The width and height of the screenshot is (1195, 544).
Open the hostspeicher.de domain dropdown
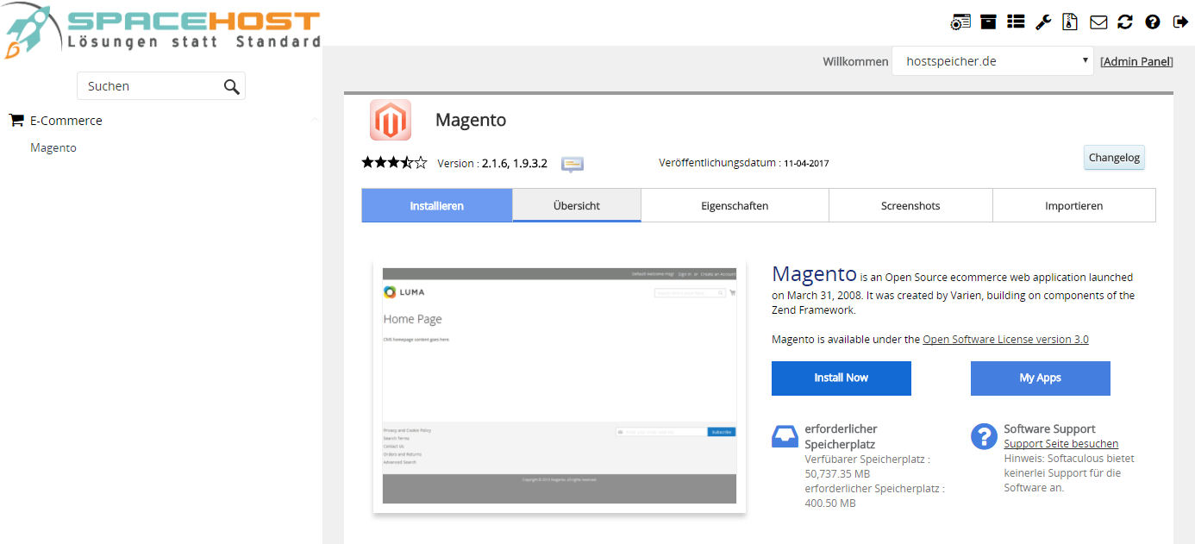(993, 61)
